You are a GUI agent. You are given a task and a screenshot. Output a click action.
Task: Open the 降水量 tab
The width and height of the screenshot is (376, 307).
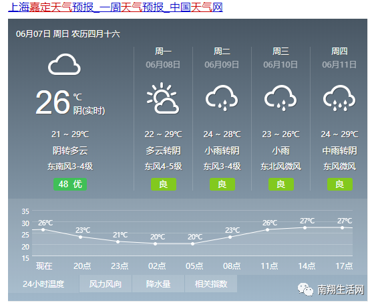click(x=158, y=284)
